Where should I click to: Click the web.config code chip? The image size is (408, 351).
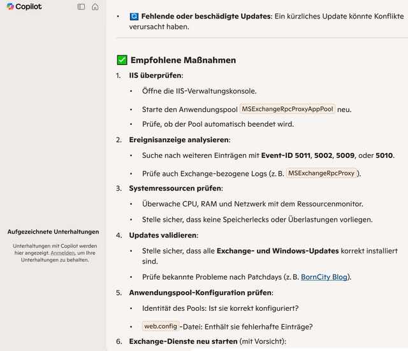pos(161,326)
